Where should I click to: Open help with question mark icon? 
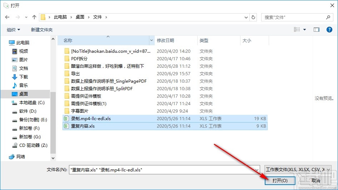click(x=329, y=30)
